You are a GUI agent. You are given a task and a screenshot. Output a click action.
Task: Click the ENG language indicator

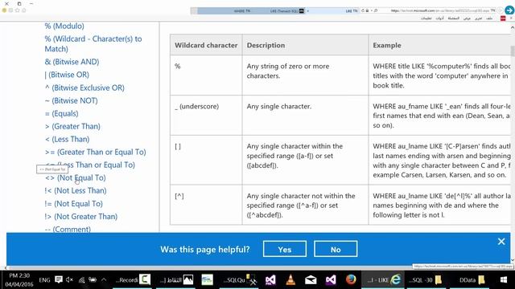[44, 280]
